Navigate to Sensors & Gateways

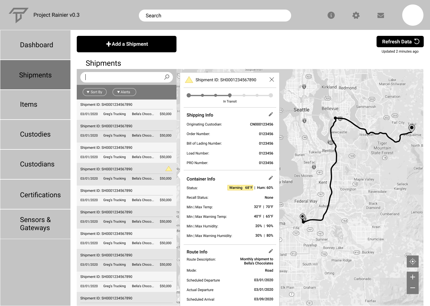tap(35, 224)
